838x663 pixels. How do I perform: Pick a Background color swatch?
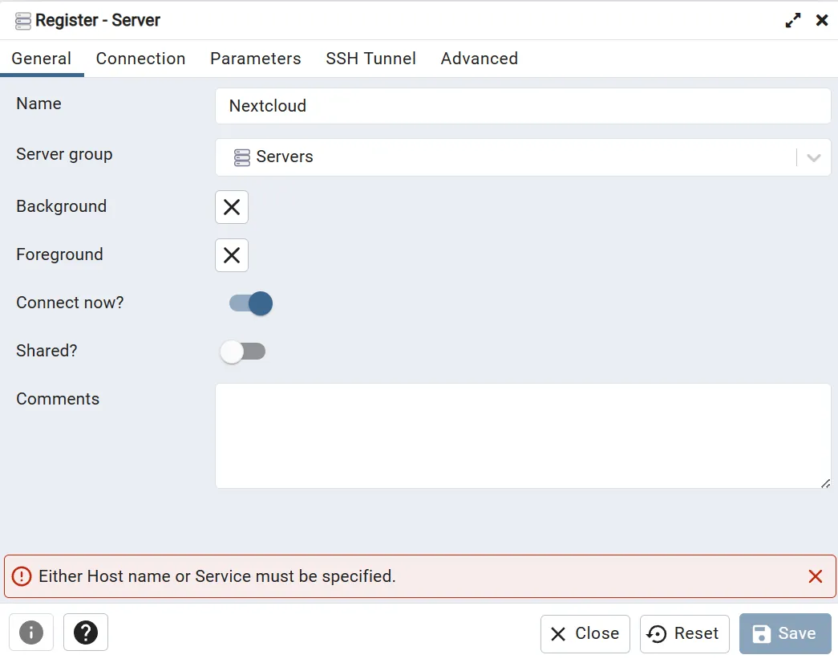click(232, 207)
